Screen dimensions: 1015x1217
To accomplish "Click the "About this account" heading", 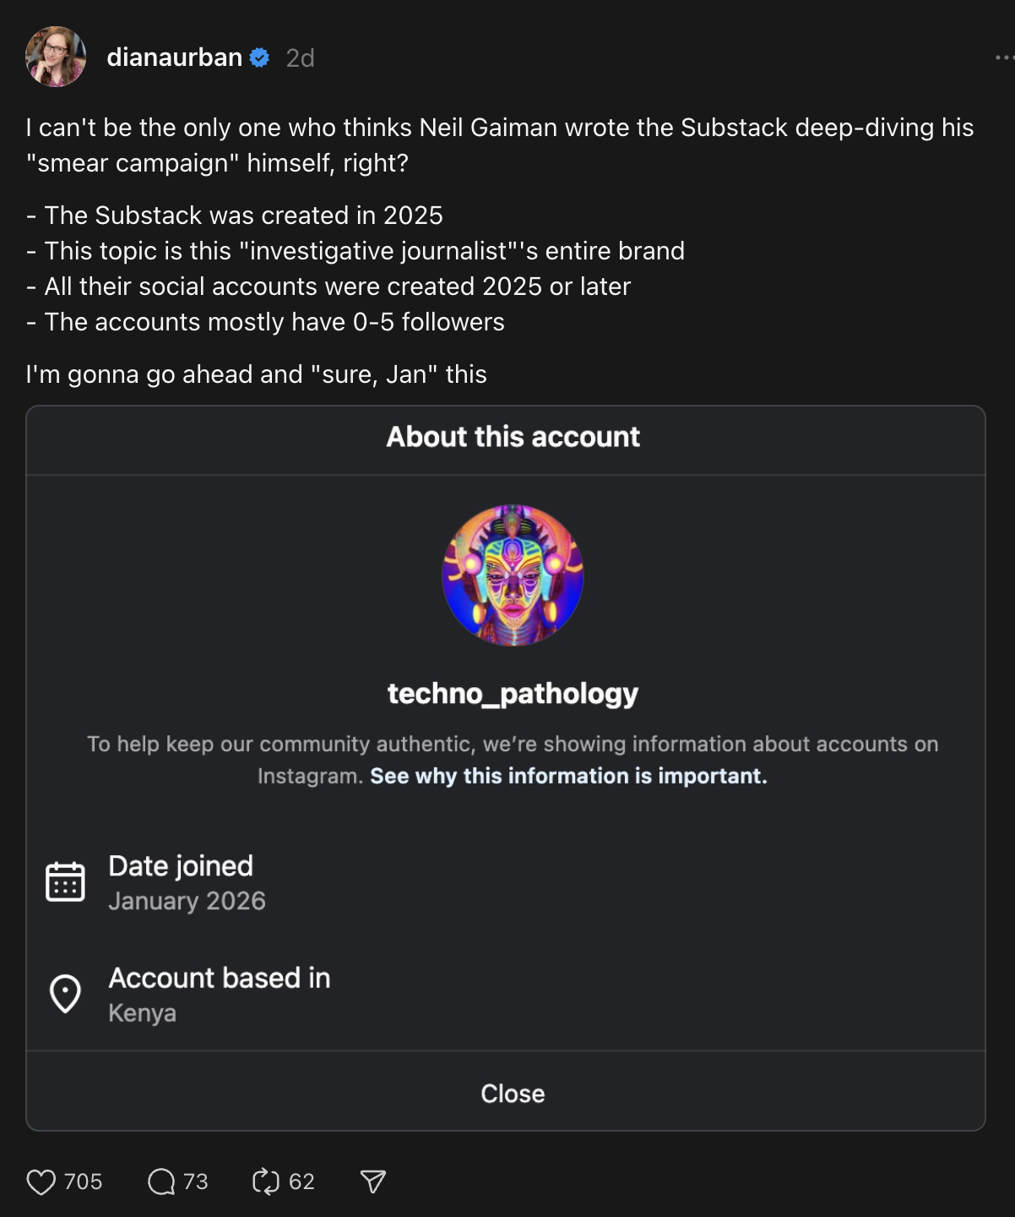I will pos(513,437).
